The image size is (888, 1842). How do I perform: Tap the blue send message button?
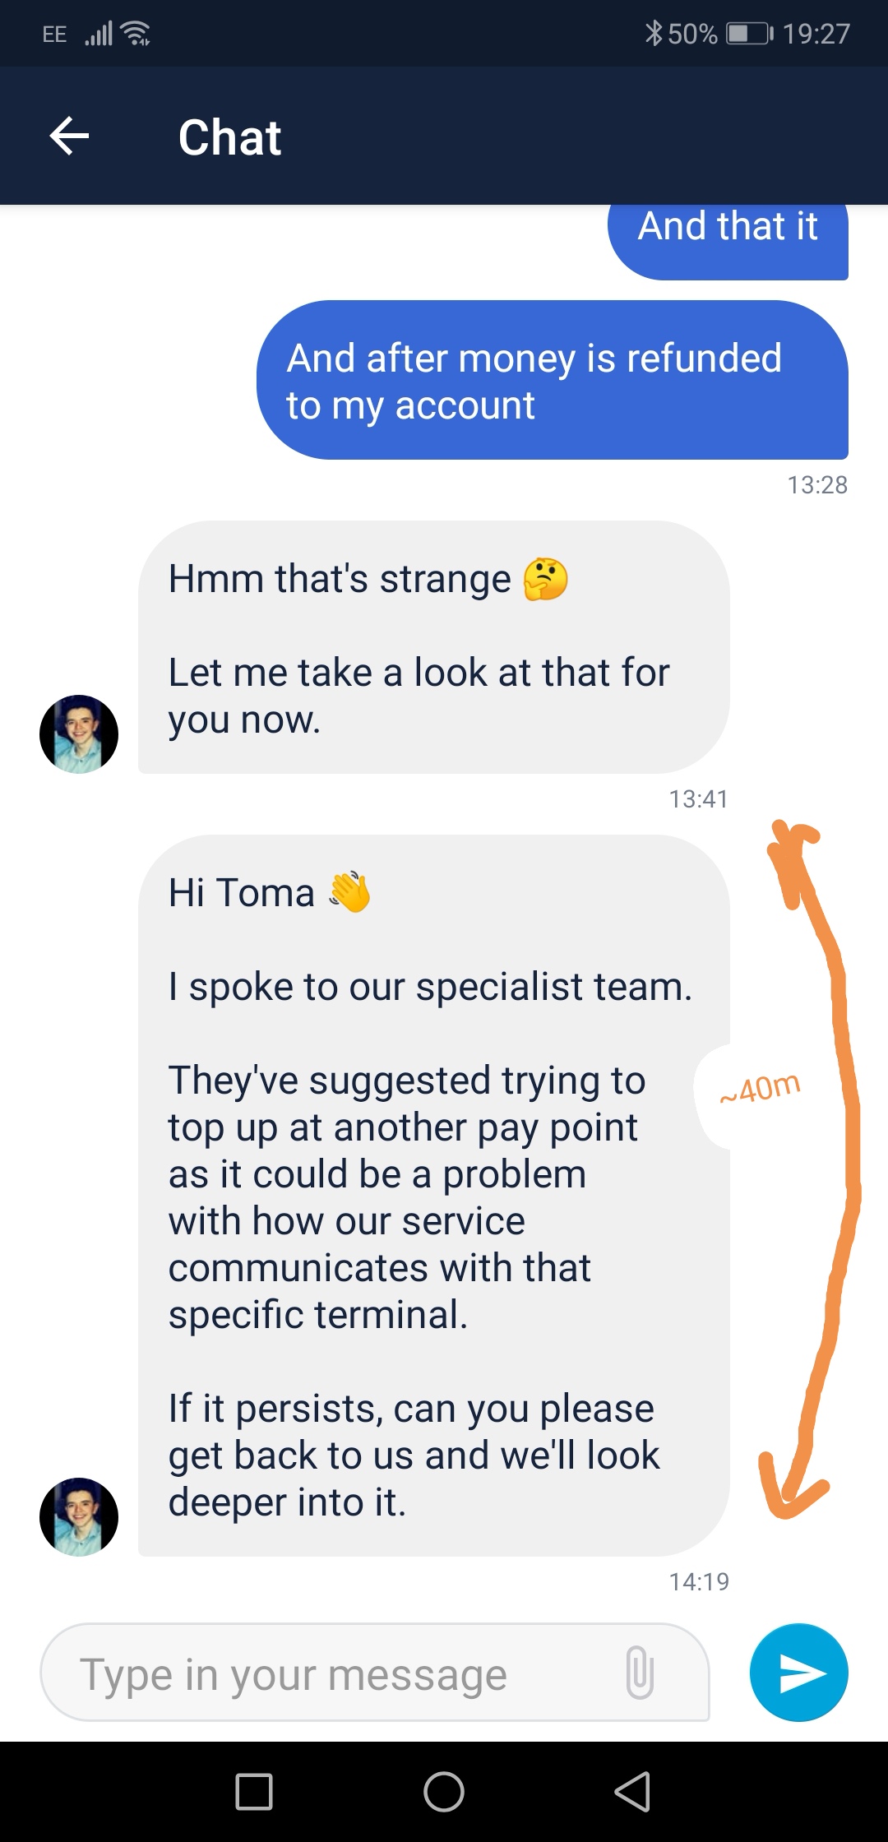point(798,1672)
